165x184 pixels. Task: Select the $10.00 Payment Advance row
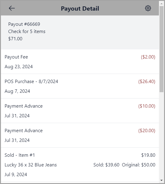[x=80, y=111]
